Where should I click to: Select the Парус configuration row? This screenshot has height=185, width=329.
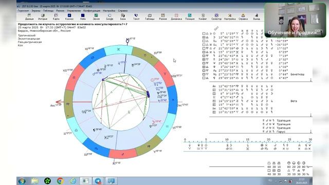274,132
